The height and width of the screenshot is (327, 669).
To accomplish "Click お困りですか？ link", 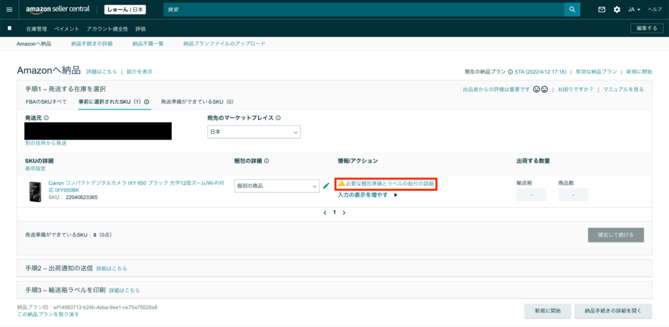I will coord(576,89).
